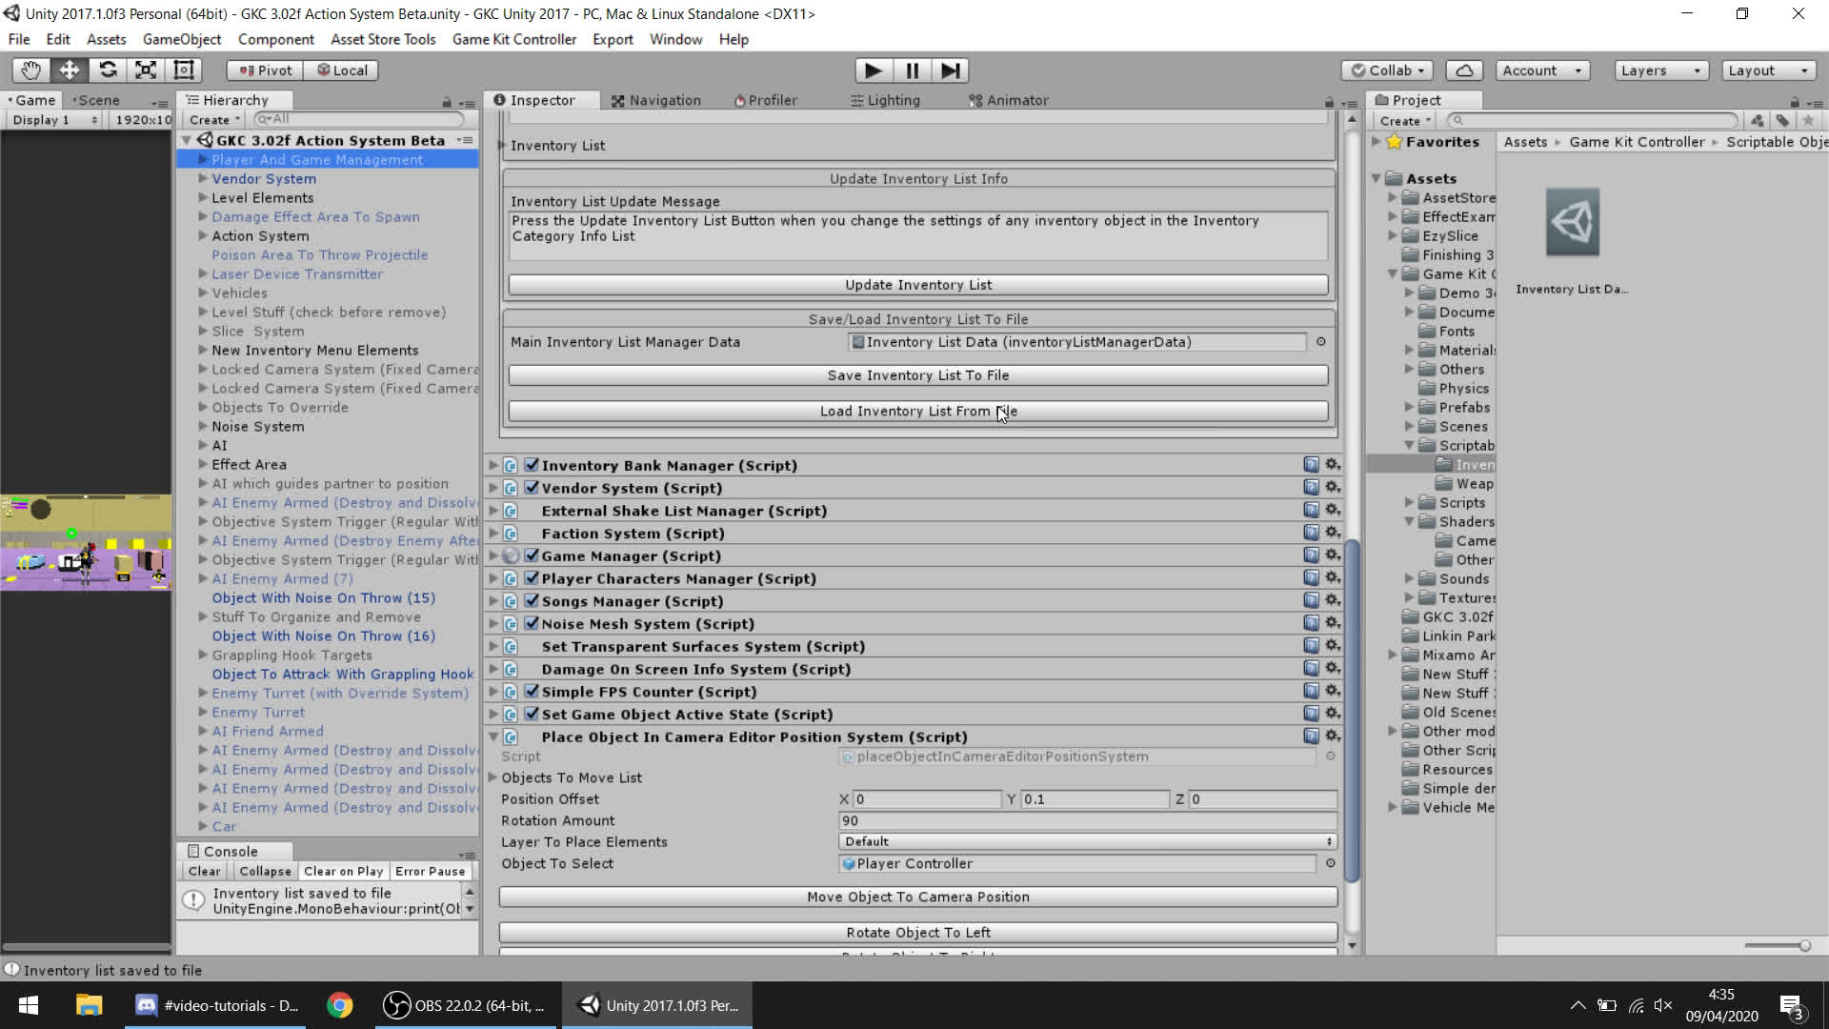Open Chrome from the taskbar
Screen dimensions: 1829x1029
(x=339, y=1005)
